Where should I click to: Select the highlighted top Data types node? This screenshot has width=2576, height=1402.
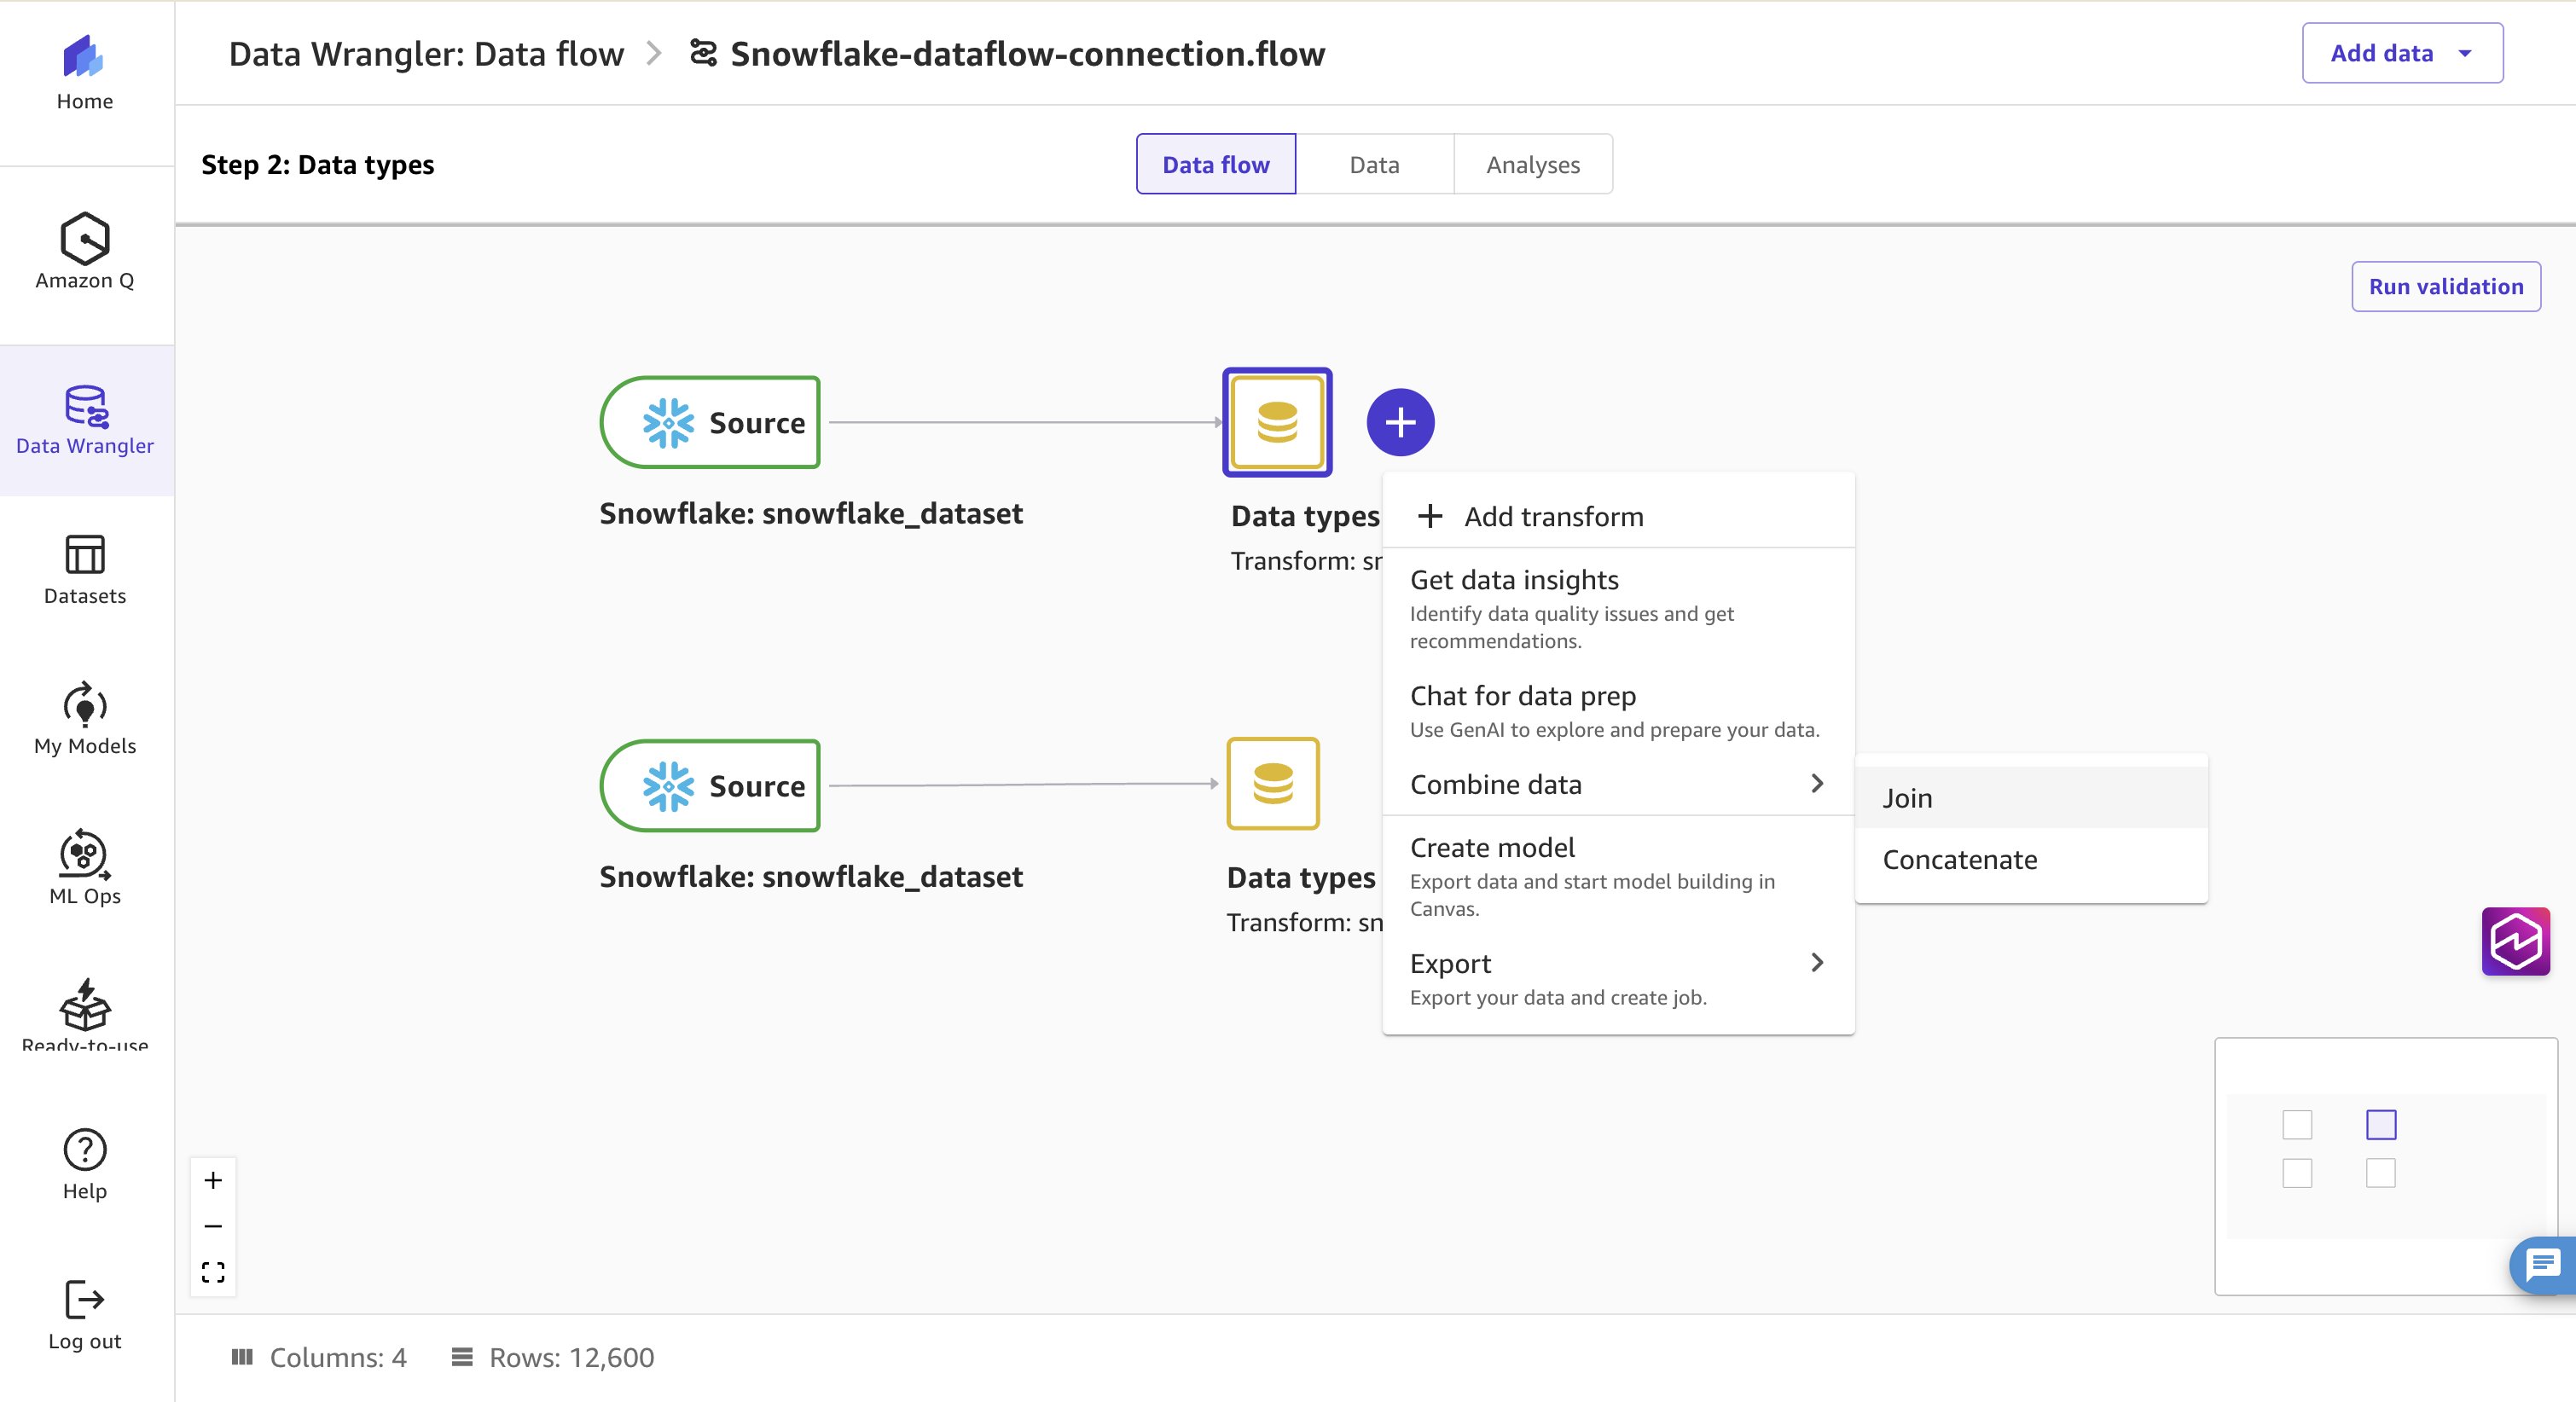coord(1277,422)
